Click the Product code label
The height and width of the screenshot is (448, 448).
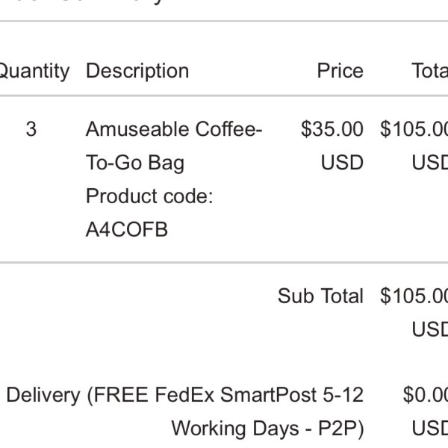click(149, 196)
